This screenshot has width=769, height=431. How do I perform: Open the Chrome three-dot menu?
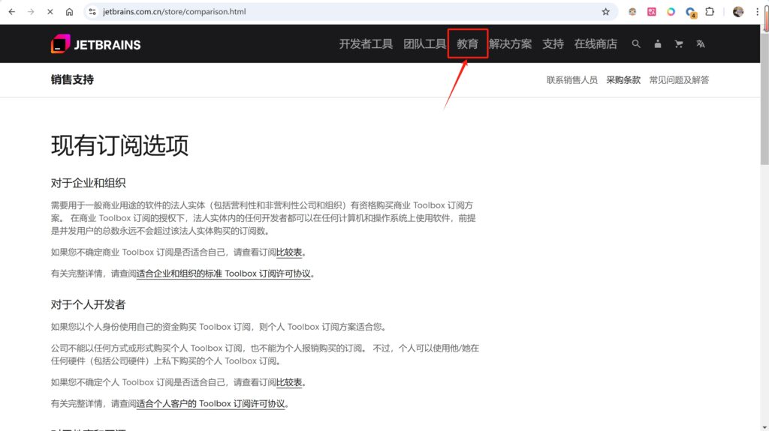coord(757,12)
